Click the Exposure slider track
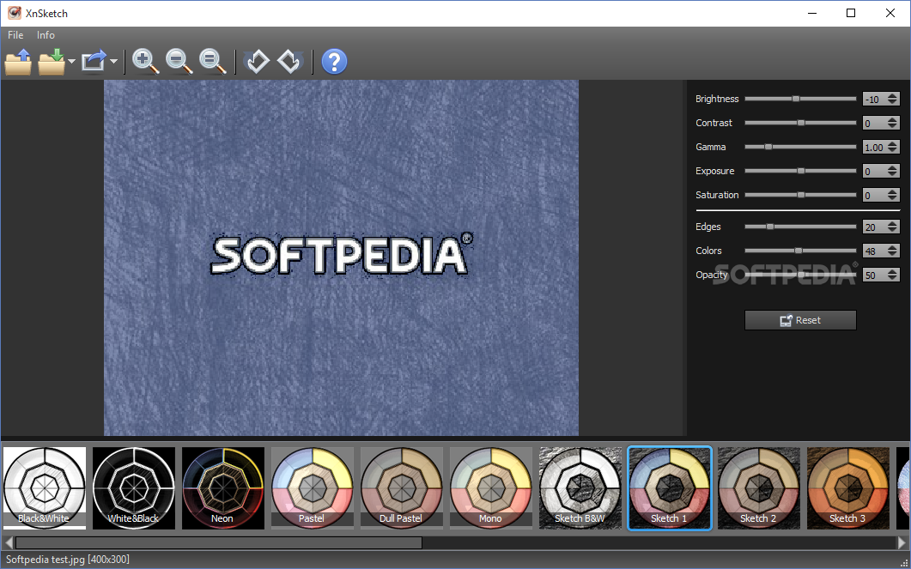 click(800, 171)
